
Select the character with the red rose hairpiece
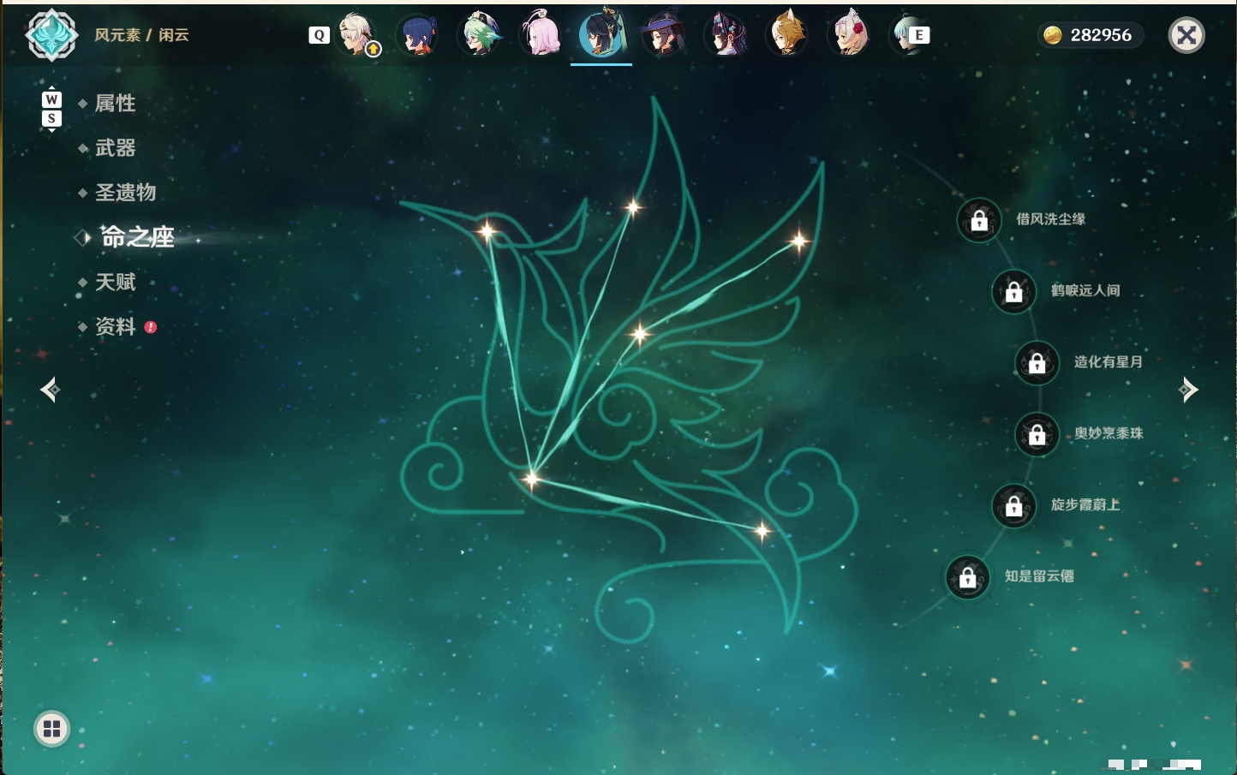pyautogui.click(x=849, y=35)
